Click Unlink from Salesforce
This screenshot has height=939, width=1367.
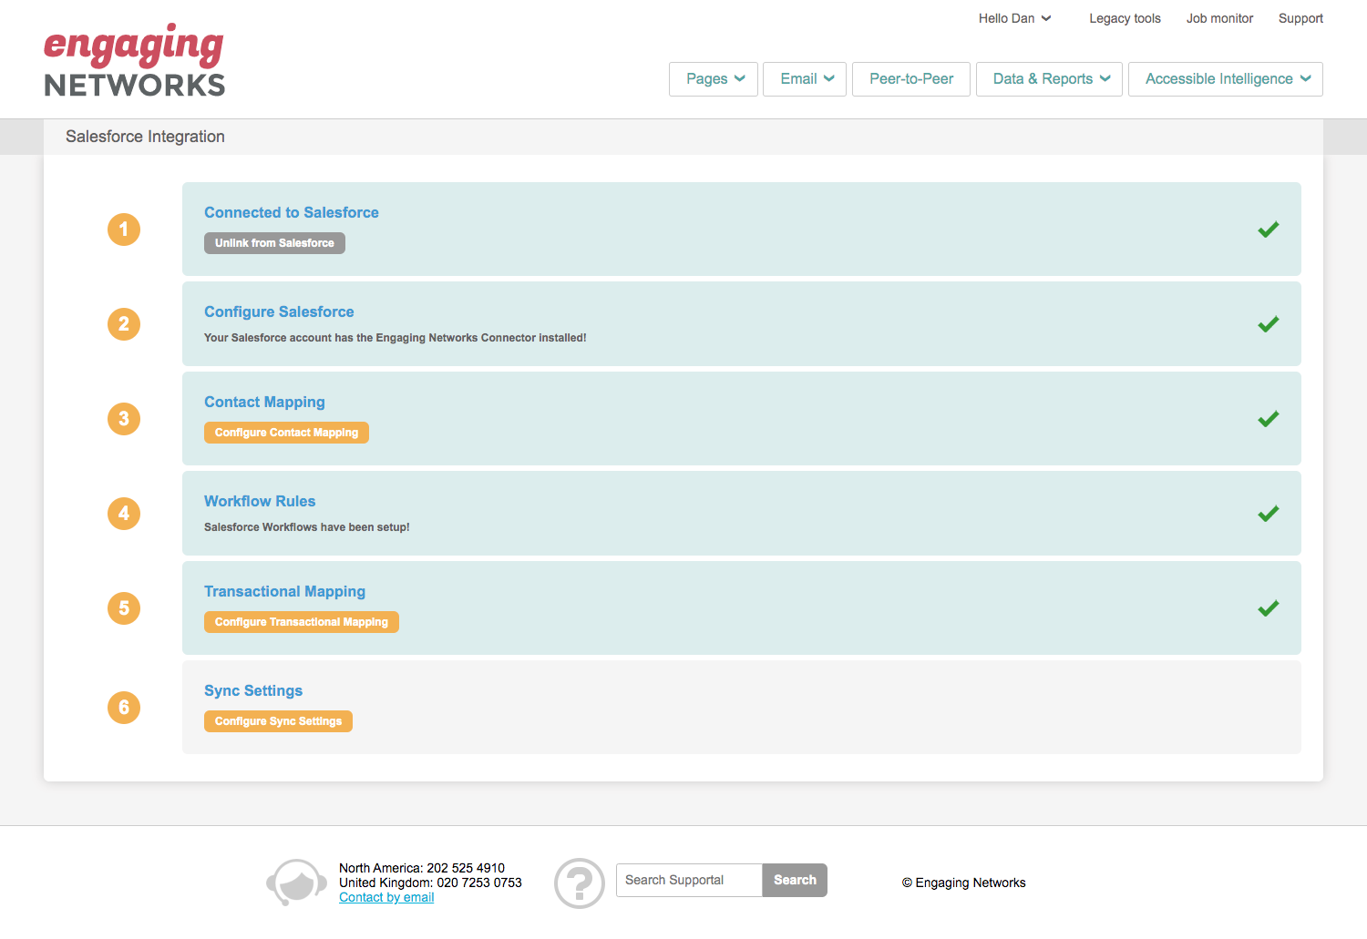point(274,243)
